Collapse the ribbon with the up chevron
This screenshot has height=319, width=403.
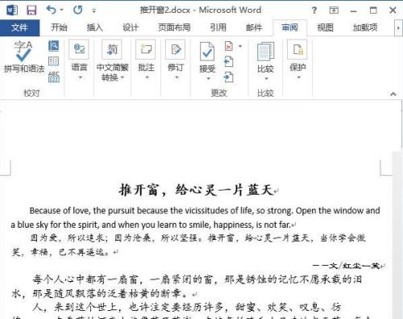[393, 94]
